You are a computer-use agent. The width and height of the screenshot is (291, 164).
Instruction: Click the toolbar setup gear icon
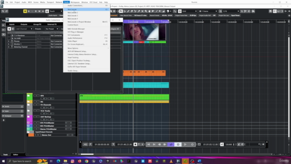coord(289,11)
